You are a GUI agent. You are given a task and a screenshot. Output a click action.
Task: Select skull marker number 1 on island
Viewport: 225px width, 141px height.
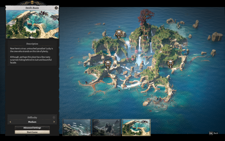click(x=119, y=34)
